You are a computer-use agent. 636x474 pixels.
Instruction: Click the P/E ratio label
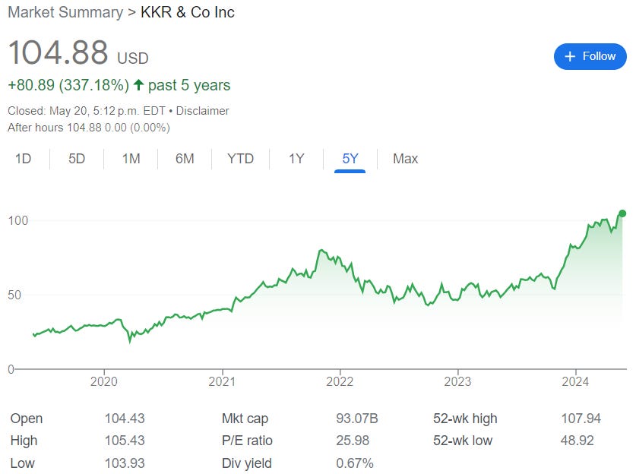(x=247, y=441)
